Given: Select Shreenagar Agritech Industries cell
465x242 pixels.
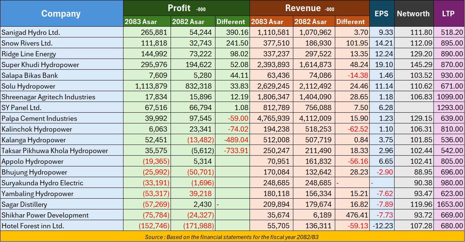Looking at the screenshot, I should (x=62, y=97).
